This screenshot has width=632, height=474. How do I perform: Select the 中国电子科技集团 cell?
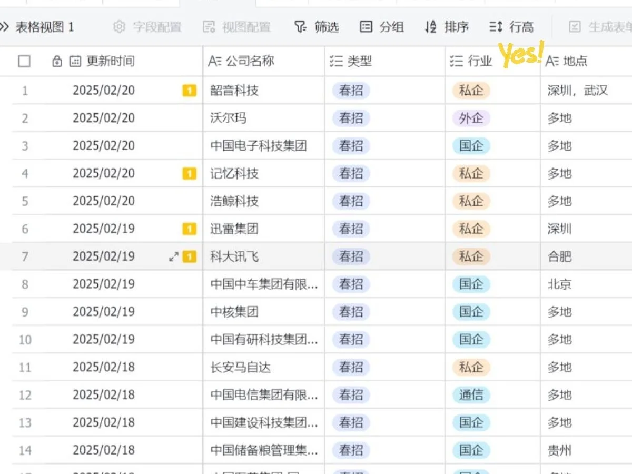pyautogui.click(x=264, y=146)
